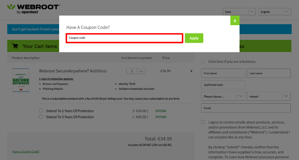Open the Euro currency dropdown
Image resolution: width=299 pixels, height=160 pixels.
coord(239,12)
